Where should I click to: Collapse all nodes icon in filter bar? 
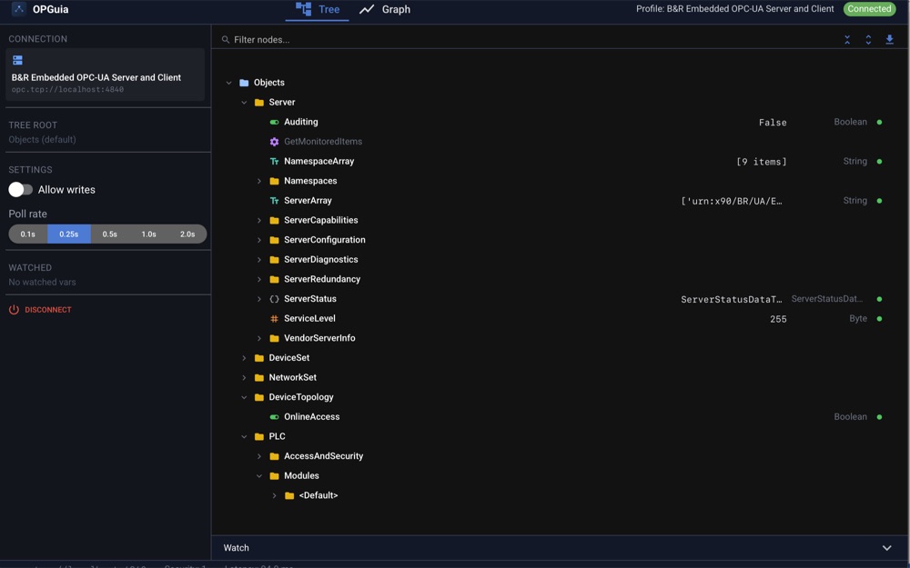847,39
